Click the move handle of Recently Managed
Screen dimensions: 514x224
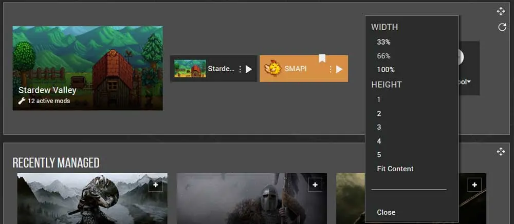[x=501, y=151]
